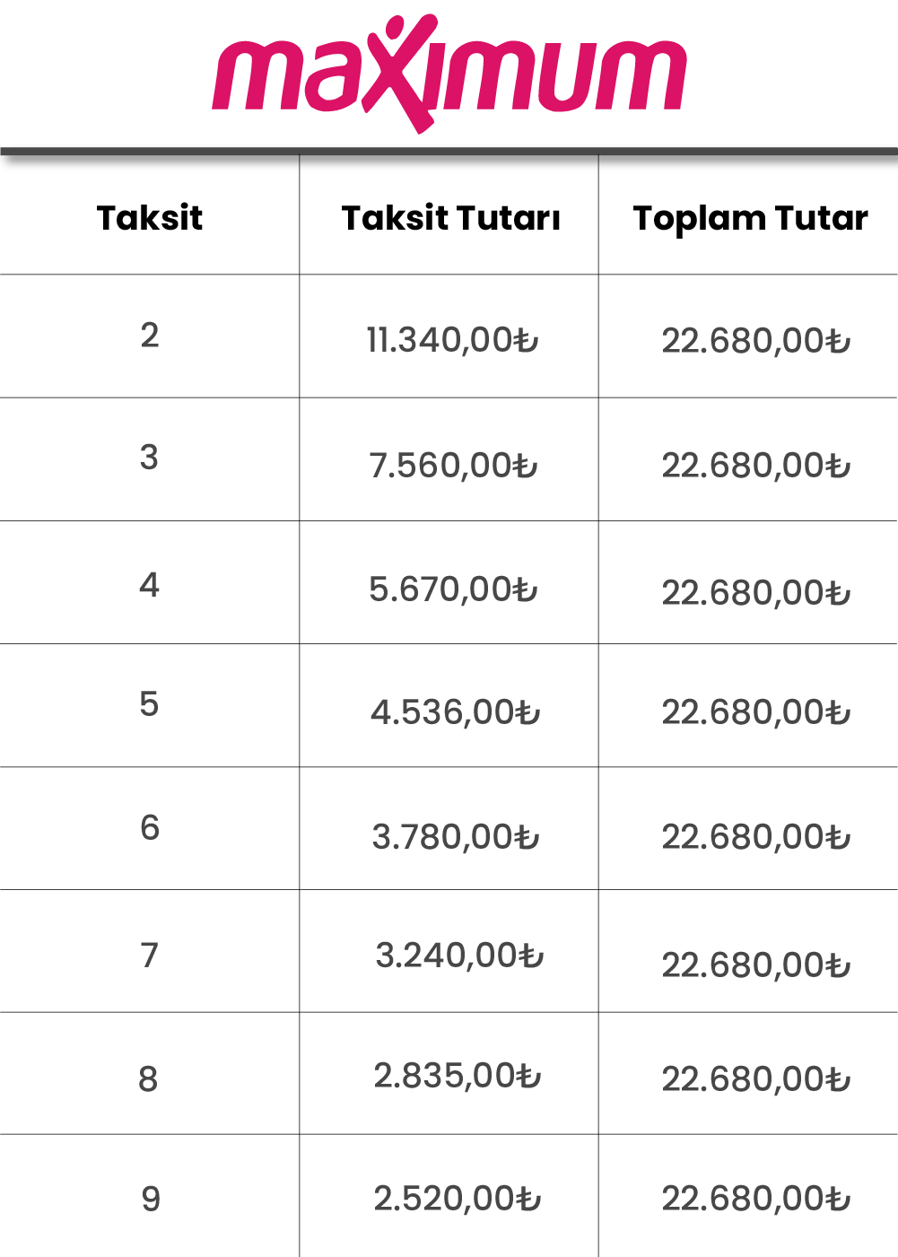
Task: Select the 2.835,00₺ amount cell
Action: pyautogui.click(x=458, y=1076)
